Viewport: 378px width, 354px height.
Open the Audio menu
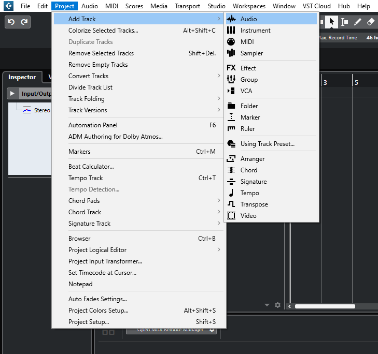click(x=89, y=6)
